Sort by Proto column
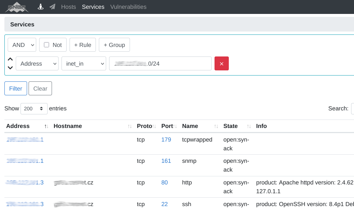 [146, 126]
